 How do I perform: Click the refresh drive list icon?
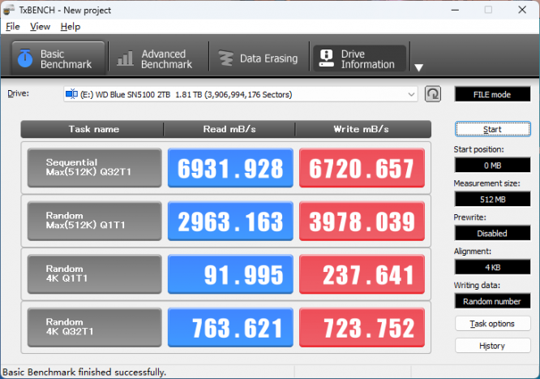(x=432, y=94)
